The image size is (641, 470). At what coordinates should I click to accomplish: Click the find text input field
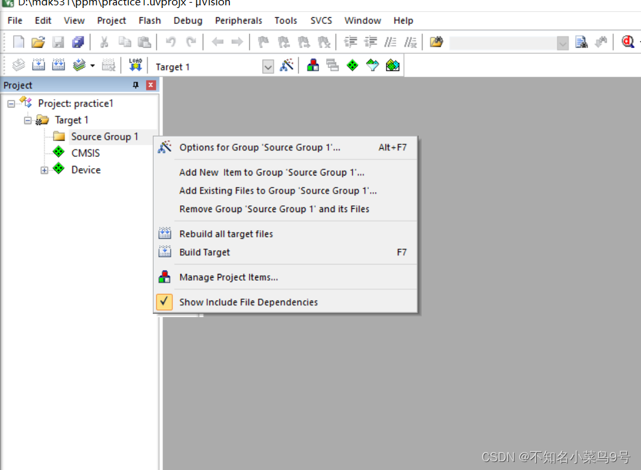(504, 43)
